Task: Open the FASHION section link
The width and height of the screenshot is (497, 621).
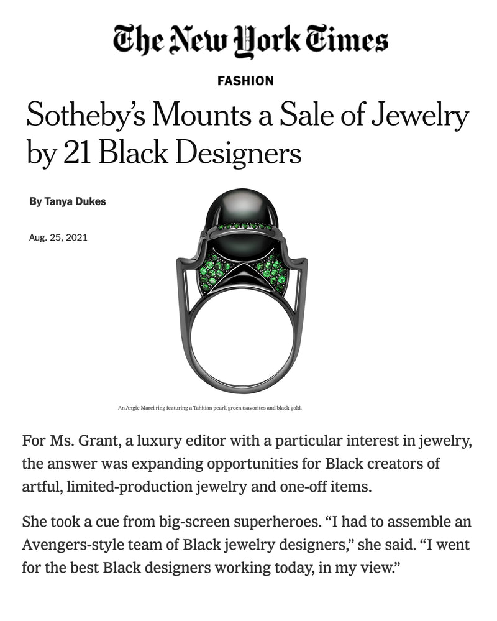Action: click(246, 80)
